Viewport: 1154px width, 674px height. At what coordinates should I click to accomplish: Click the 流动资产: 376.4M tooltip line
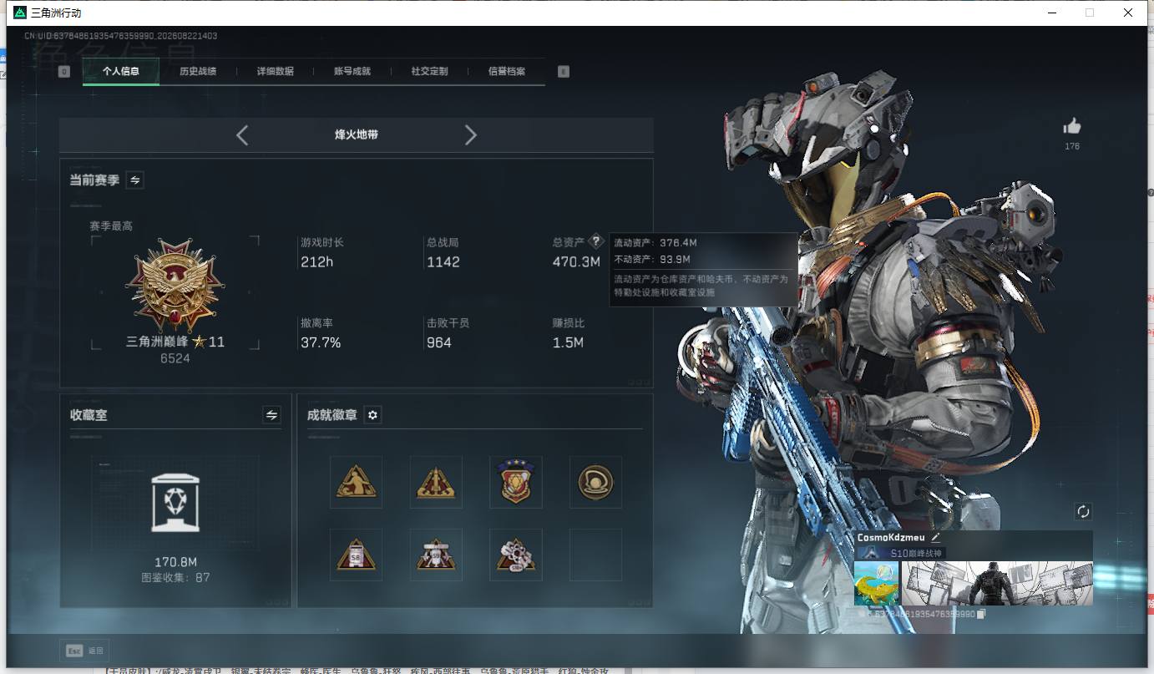[x=655, y=243]
